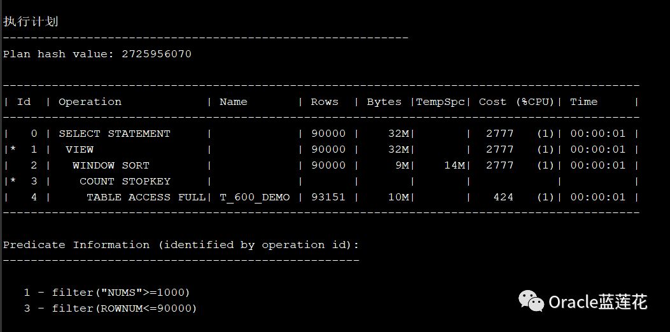Screen dimensions: 670x332
Task: Click the 93151 rows value
Action: pos(328,197)
